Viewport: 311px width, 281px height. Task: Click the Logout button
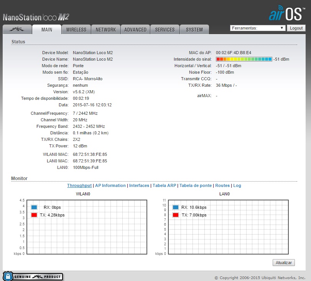pyautogui.click(x=296, y=28)
